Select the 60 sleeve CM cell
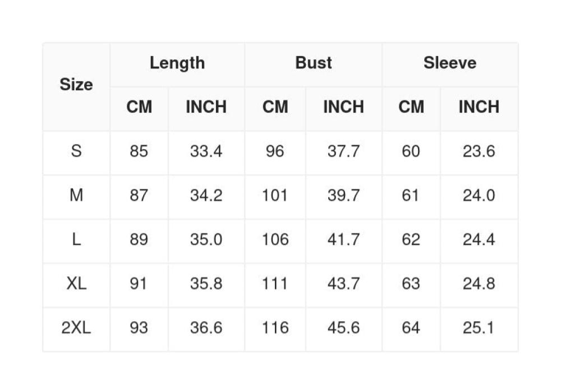This screenshot has height=366, width=561. tap(411, 153)
